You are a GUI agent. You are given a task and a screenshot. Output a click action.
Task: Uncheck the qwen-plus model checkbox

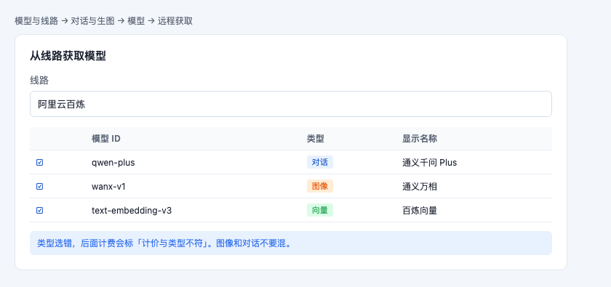pos(39,162)
